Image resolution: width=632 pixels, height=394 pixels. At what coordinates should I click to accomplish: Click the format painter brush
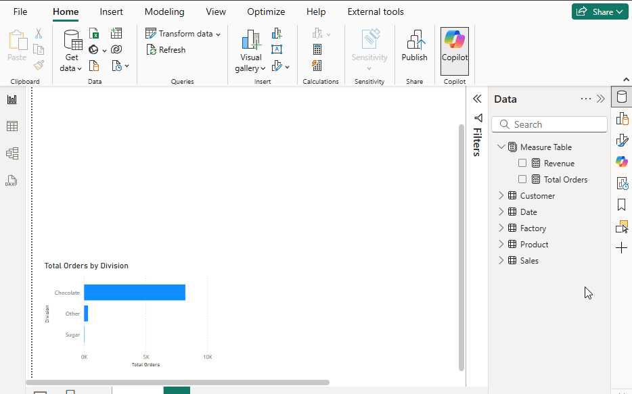pyautogui.click(x=39, y=66)
